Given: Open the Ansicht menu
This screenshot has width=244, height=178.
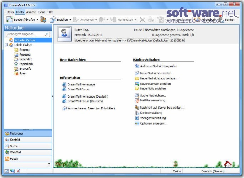Looking at the screenshot, I should [x=31, y=12].
